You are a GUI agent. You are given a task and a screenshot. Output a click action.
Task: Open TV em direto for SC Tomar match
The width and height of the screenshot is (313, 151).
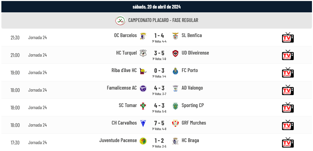(x=288, y=107)
